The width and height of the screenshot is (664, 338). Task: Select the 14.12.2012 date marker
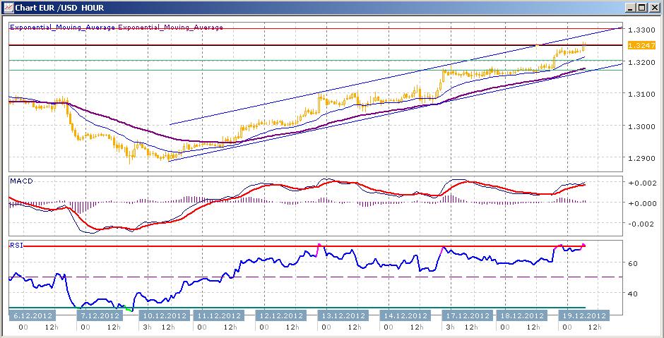(405, 315)
